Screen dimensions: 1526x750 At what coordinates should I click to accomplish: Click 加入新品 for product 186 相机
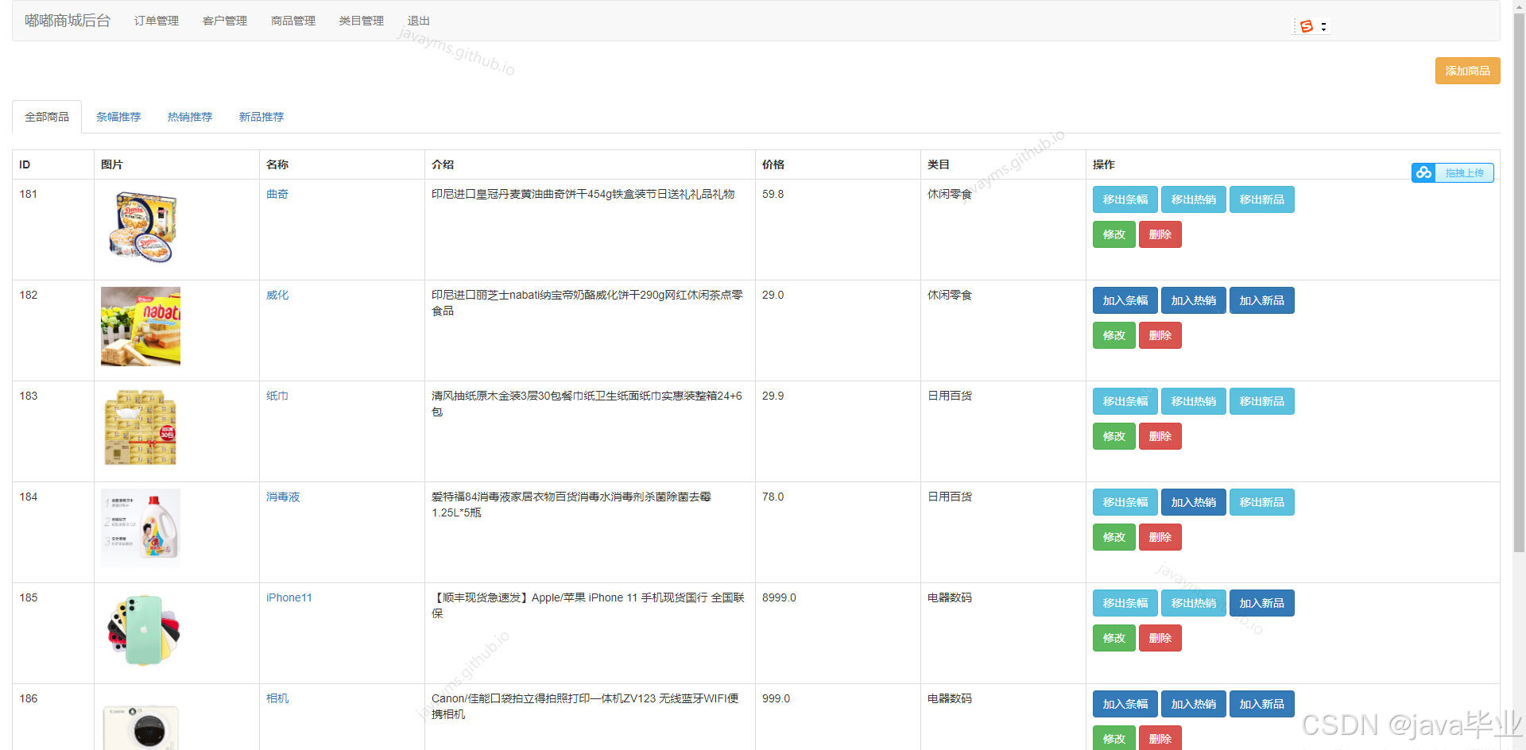[1262, 704]
